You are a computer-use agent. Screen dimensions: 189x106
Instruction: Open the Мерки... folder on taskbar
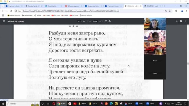83,104
